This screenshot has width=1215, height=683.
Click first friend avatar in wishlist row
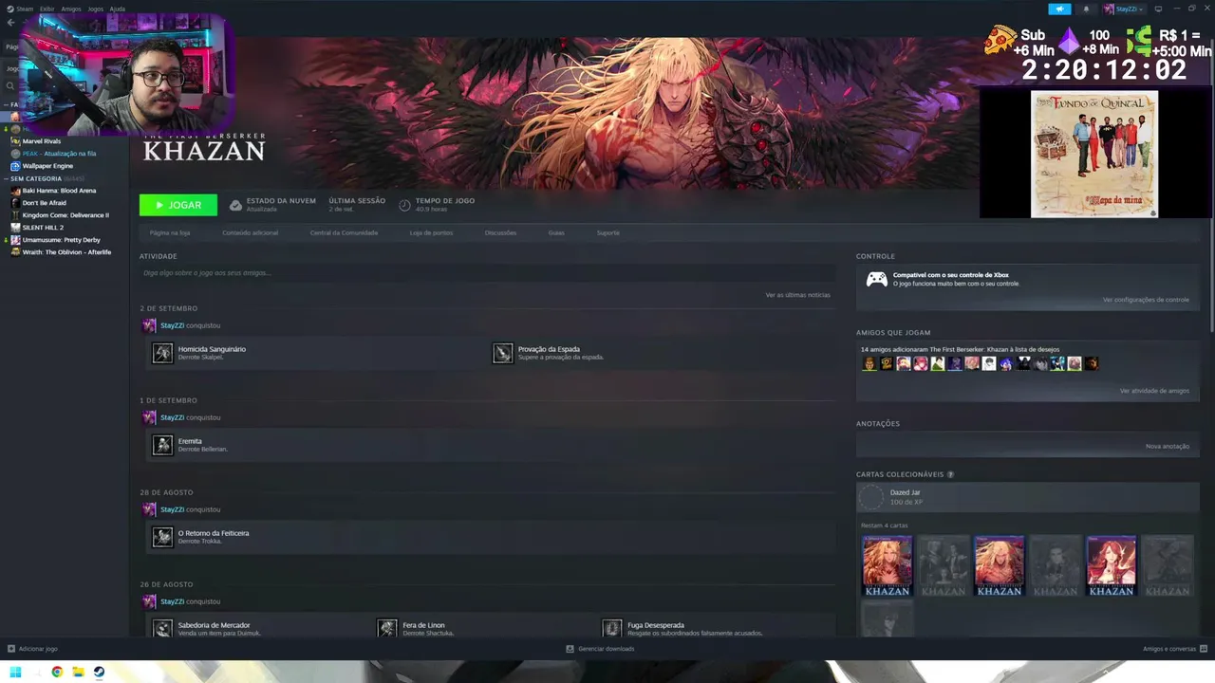[x=869, y=363]
